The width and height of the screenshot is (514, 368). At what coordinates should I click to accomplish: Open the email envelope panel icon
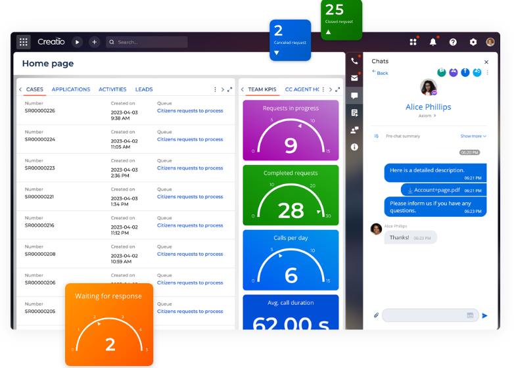pyautogui.click(x=354, y=78)
